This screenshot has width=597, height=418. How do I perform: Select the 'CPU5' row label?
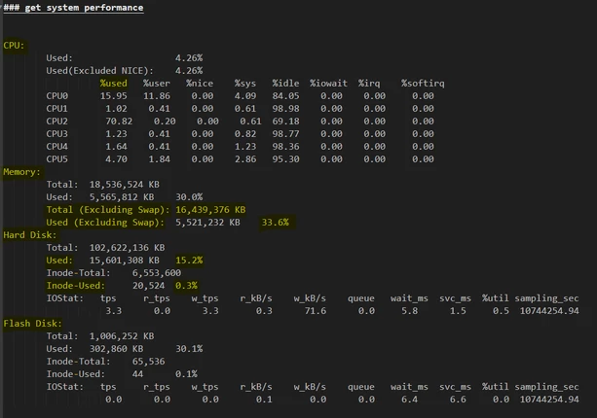point(56,158)
